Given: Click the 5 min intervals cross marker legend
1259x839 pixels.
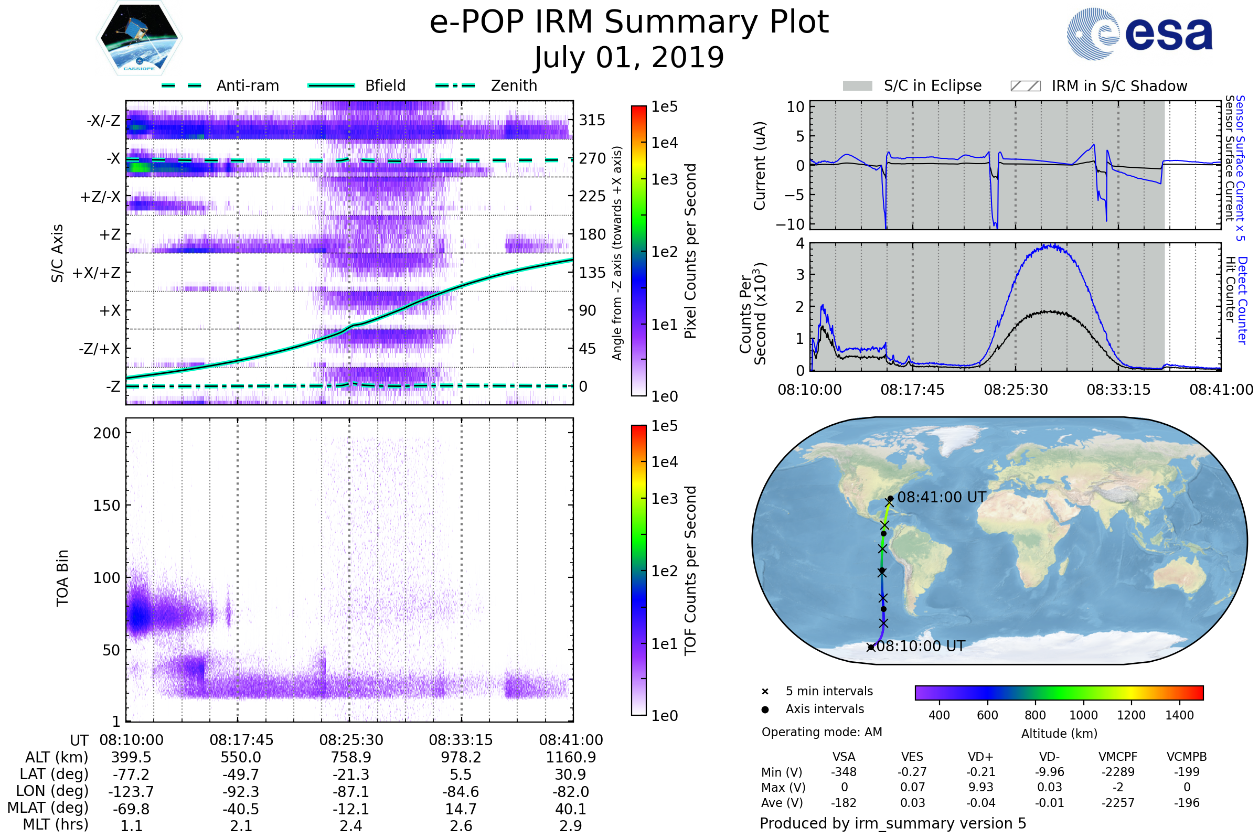Looking at the screenshot, I should (x=765, y=691).
